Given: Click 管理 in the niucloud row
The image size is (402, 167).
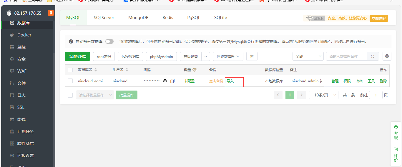Looking at the screenshot, I should 335,81.
